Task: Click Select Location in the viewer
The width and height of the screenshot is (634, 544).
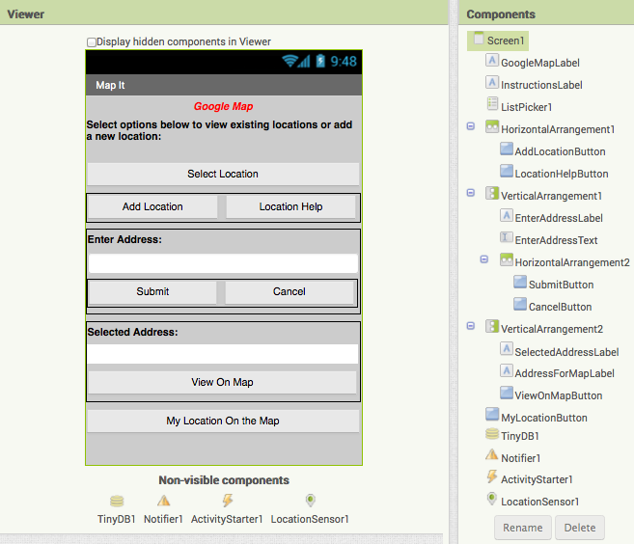Action: (x=223, y=175)
